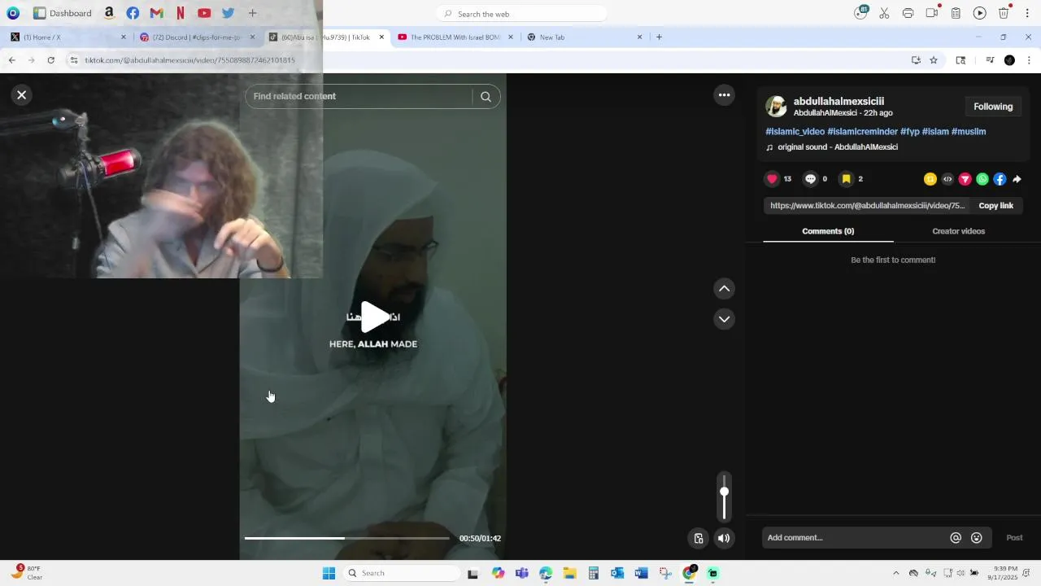Toggle the auto-scroll icon next to volume
1041x586 pixels.
[698, 538]
